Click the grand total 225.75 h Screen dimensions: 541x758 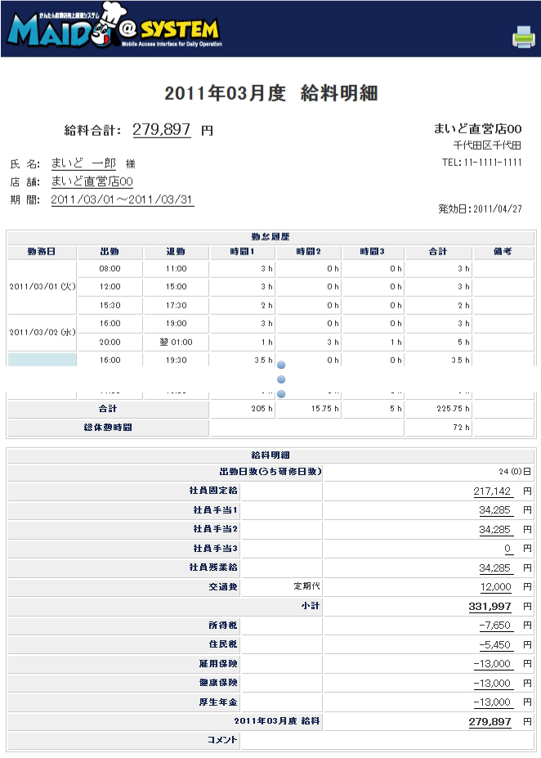pos(439,409)
